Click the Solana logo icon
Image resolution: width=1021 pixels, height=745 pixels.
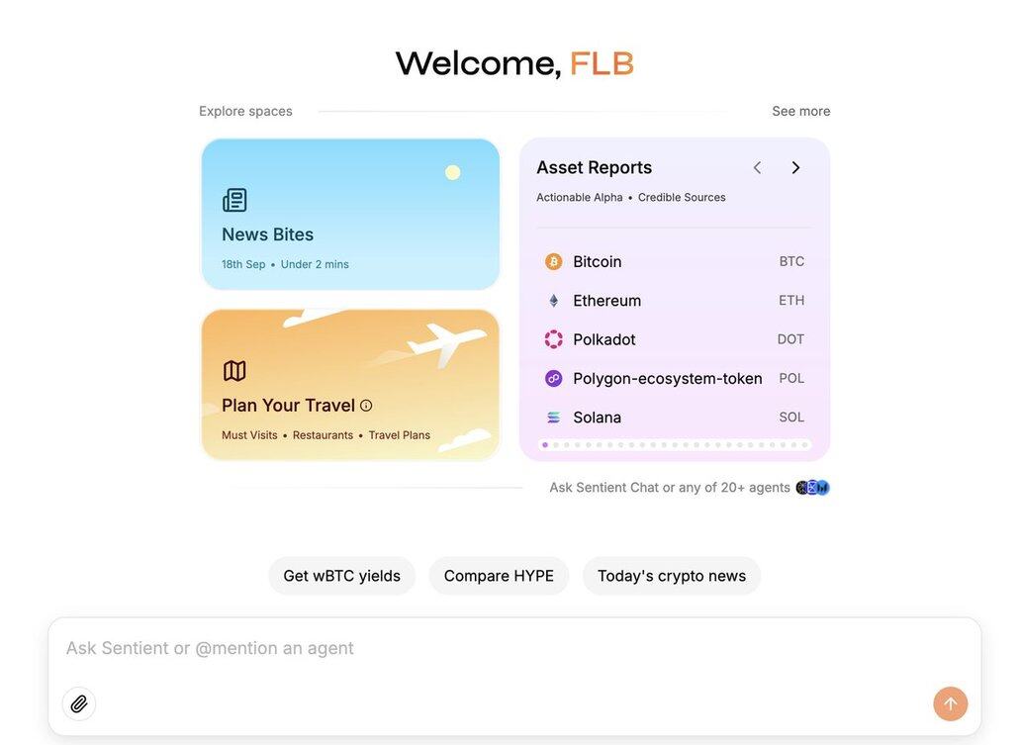point(553,418)
